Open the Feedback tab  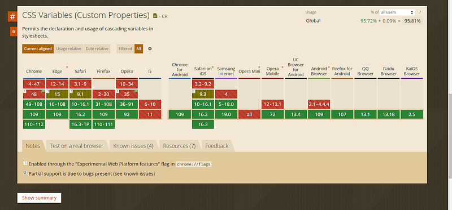click(217, 146)
